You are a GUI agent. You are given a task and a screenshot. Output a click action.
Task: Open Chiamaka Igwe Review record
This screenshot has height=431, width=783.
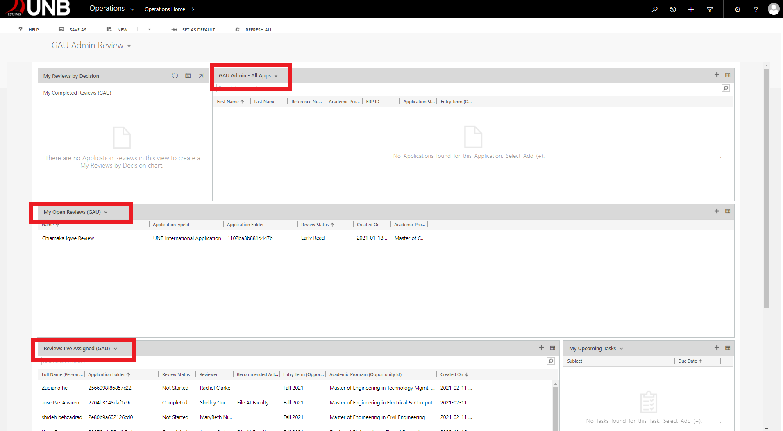[x=68, y=238]
